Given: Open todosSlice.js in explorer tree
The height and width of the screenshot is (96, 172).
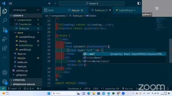Looking at the screenshot, I should (x=26, y=45).
